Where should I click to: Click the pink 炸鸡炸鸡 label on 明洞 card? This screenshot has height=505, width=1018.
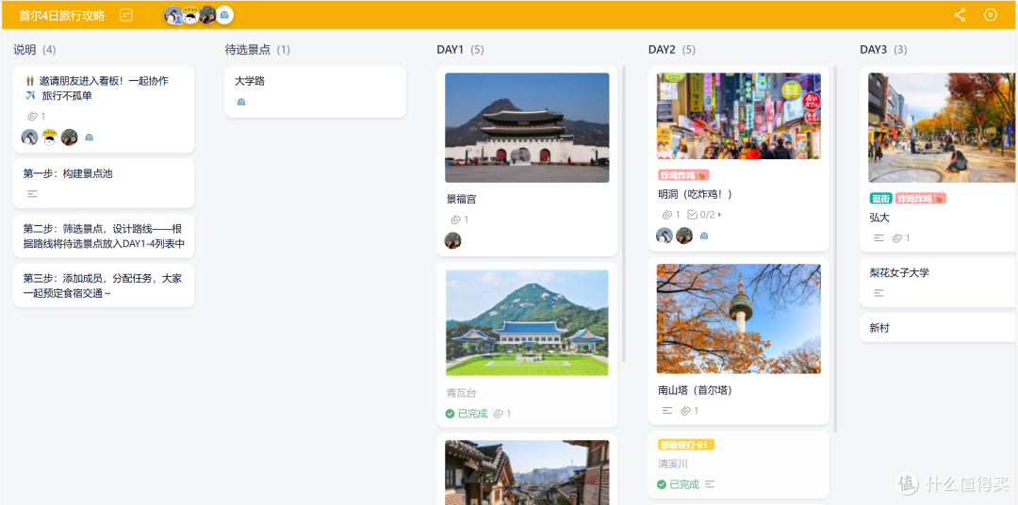click(x=683, y=175)
